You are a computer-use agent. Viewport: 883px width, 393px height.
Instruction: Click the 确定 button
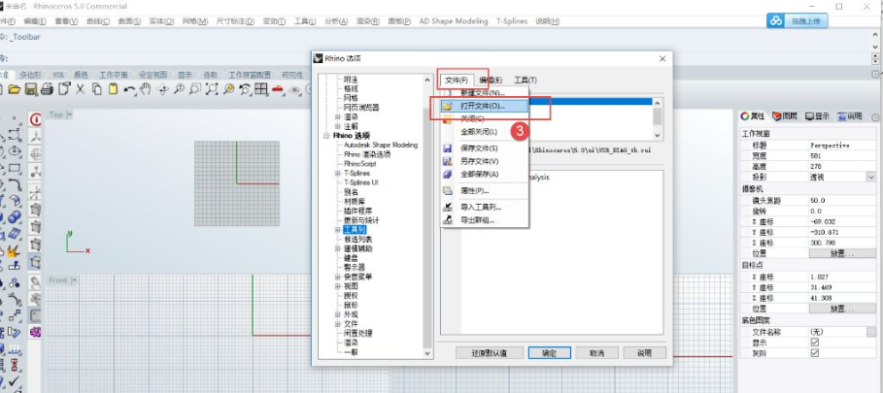pos(549,353)
